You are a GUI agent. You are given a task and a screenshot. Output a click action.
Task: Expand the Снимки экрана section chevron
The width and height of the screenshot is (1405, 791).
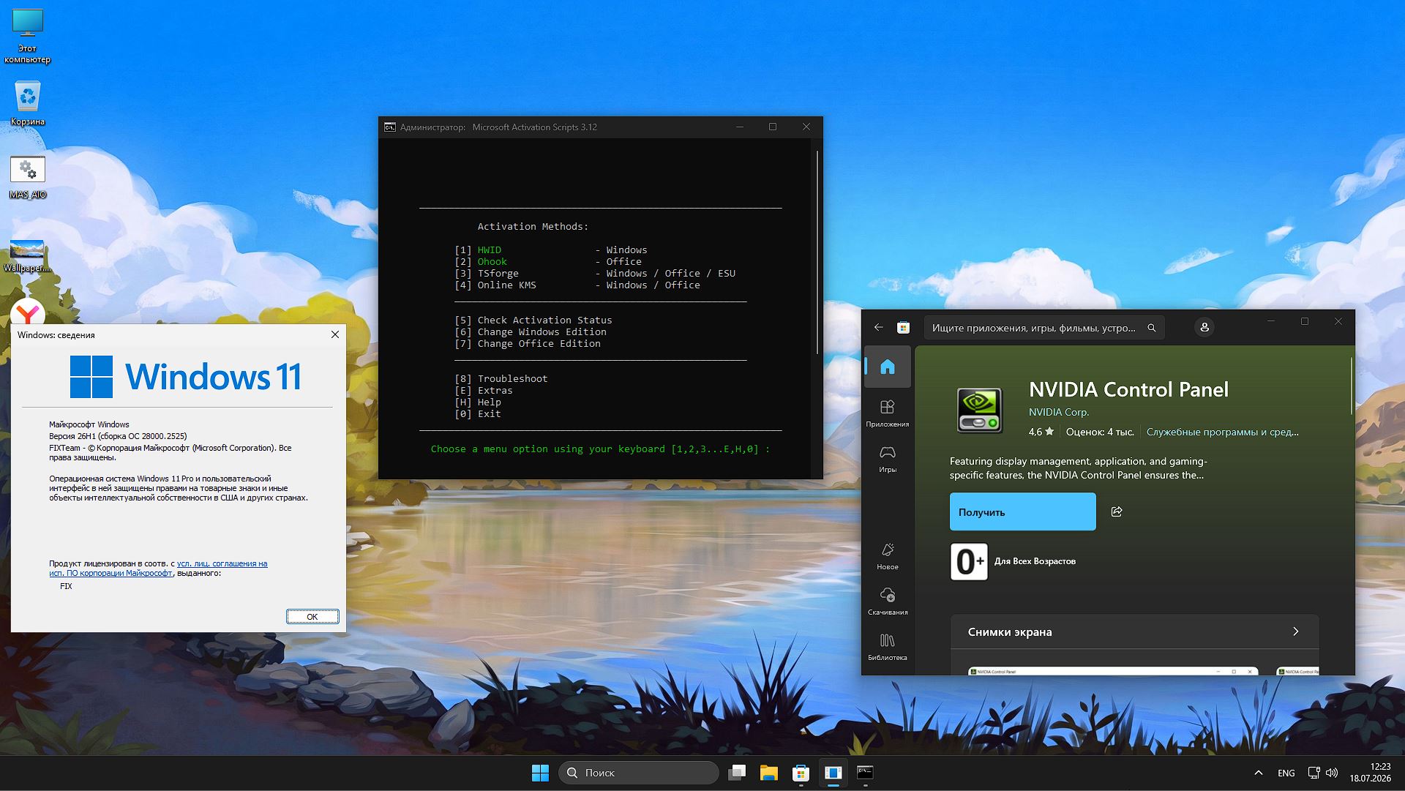tap(1295, 631)
